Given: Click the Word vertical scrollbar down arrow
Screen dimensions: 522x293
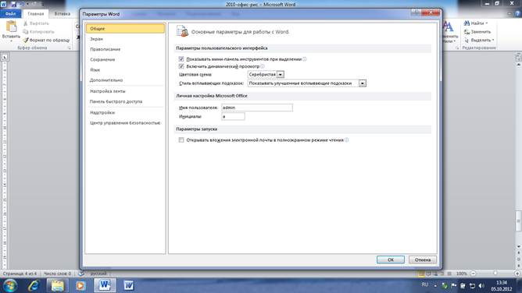Looking at the screenshot, I should (518, 246).
